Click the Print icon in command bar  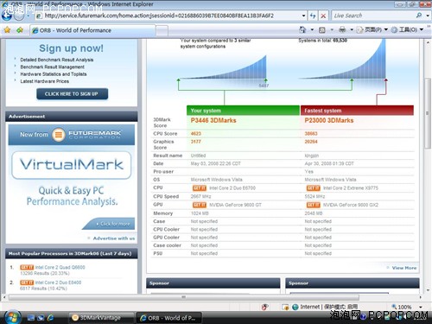pos(342,29)
